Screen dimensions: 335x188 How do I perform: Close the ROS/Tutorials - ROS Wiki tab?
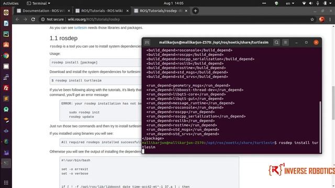point(128,10)
